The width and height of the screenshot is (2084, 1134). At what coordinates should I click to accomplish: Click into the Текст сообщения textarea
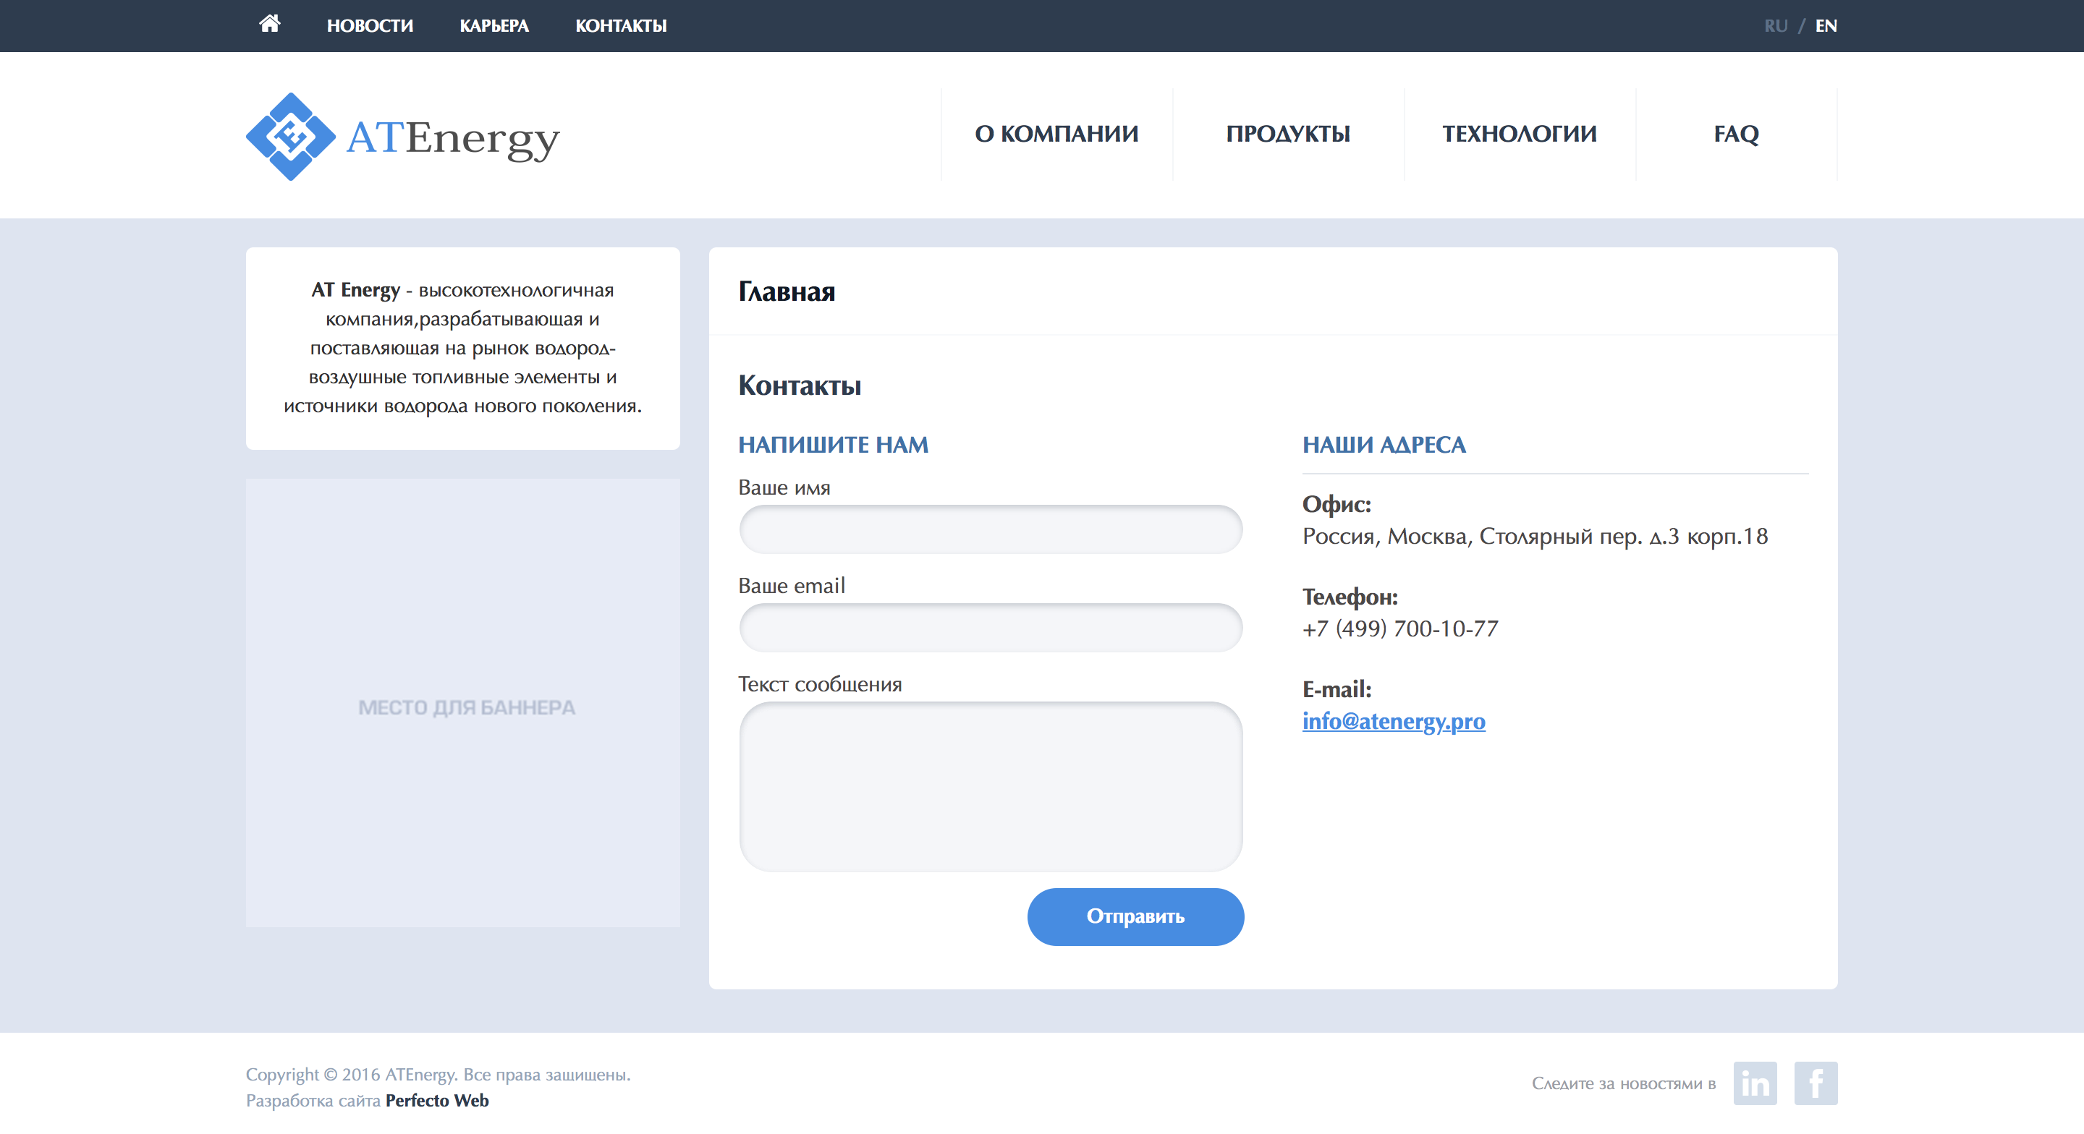pyautogui.click(x=990, y=786)
